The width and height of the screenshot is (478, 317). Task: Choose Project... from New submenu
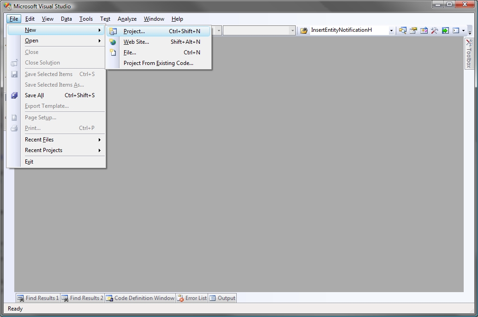pyautogui.click(x=158, y=31)
